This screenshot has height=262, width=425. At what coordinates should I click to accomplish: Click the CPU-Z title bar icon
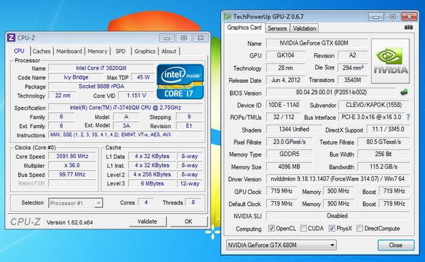coord(11,38)
